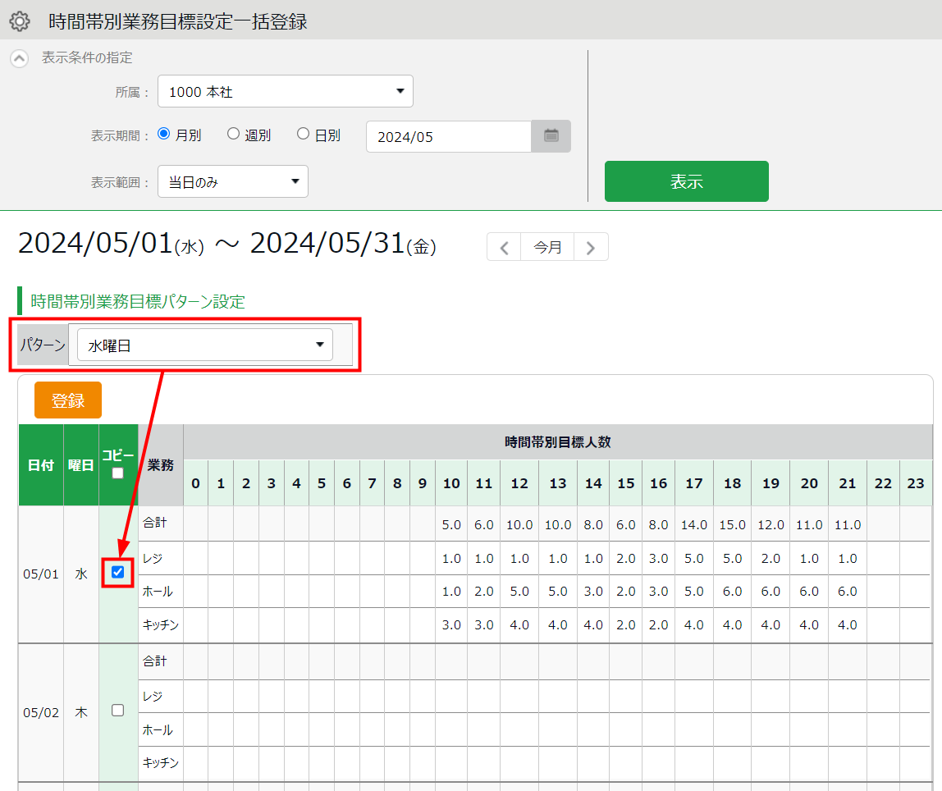The image size is (942, 791).
Task: Open the パターン dropdown showing 水曜日
Action: pos(205,345)
